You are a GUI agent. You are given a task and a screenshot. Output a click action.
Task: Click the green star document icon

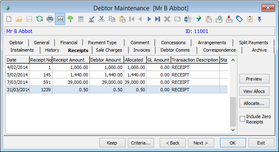(198, 19)
